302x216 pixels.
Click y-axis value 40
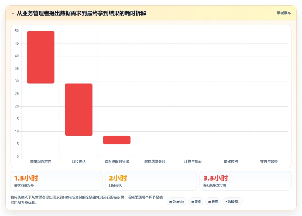click(17, 56)
